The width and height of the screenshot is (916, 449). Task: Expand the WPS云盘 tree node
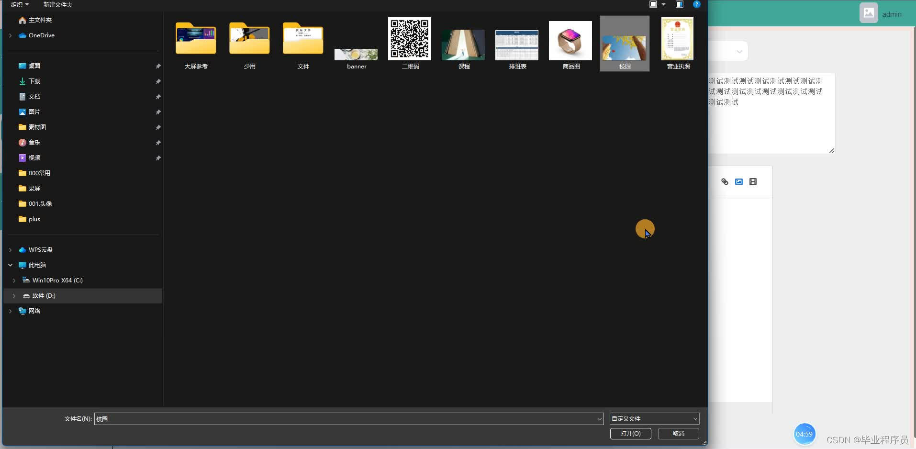10,250
